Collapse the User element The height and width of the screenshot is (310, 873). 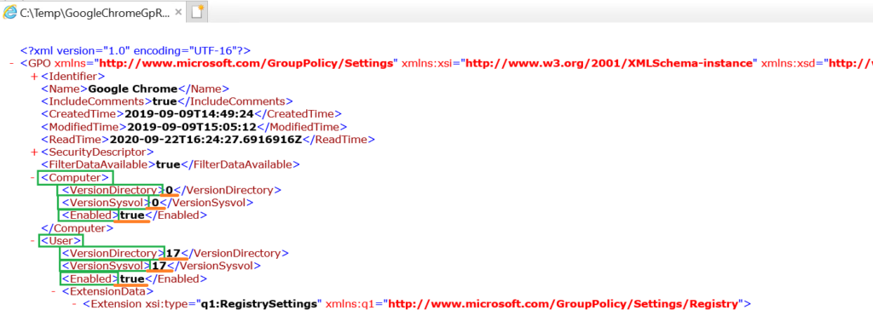point(32,240)
